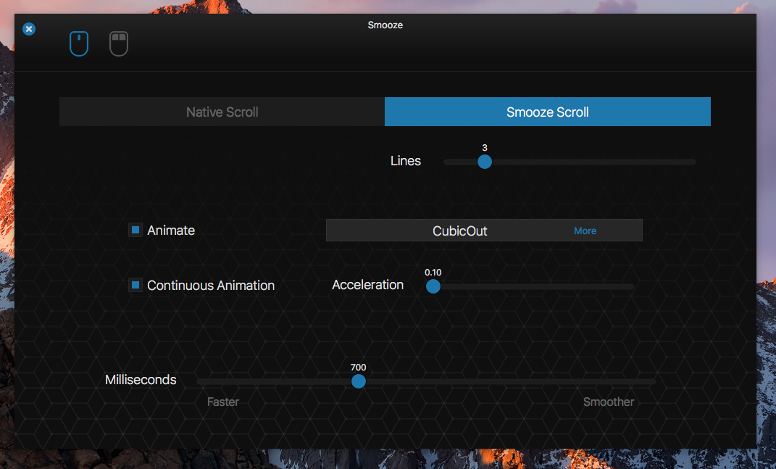
Task: Click the Lines label
Action: [405, 161]
